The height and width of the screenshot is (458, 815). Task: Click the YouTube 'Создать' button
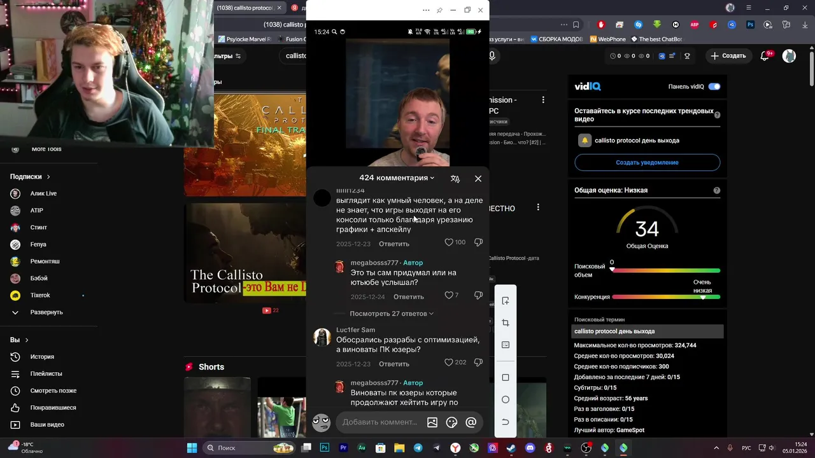coord(728,56)
